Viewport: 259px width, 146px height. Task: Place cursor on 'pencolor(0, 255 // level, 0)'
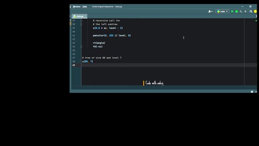(x=112, y=35)
